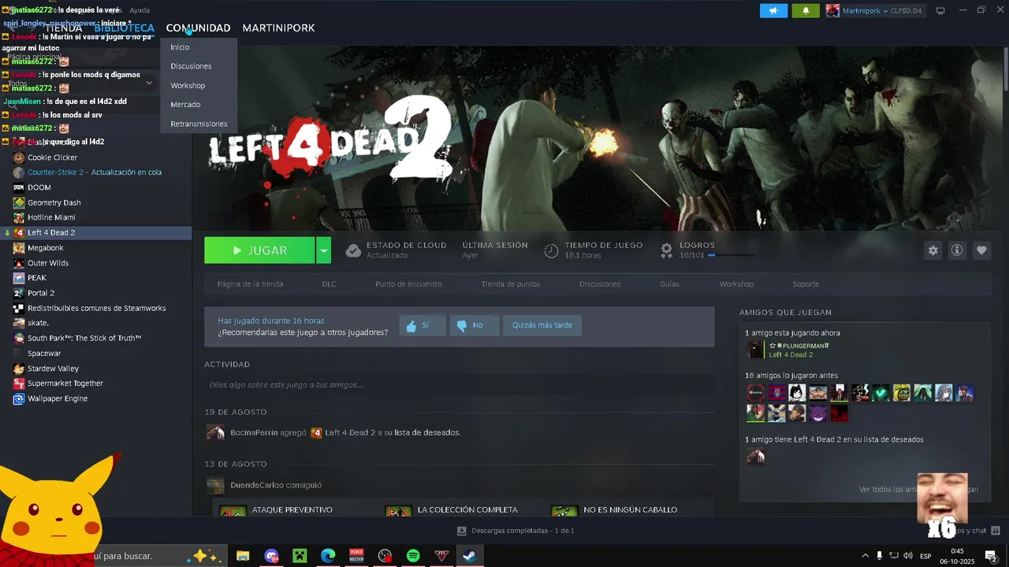Image resolution: width=1009 pixels, height=567 pixels.
Task: Select Counter-Strike 2 in library list
Action: (x=95, y=172)
